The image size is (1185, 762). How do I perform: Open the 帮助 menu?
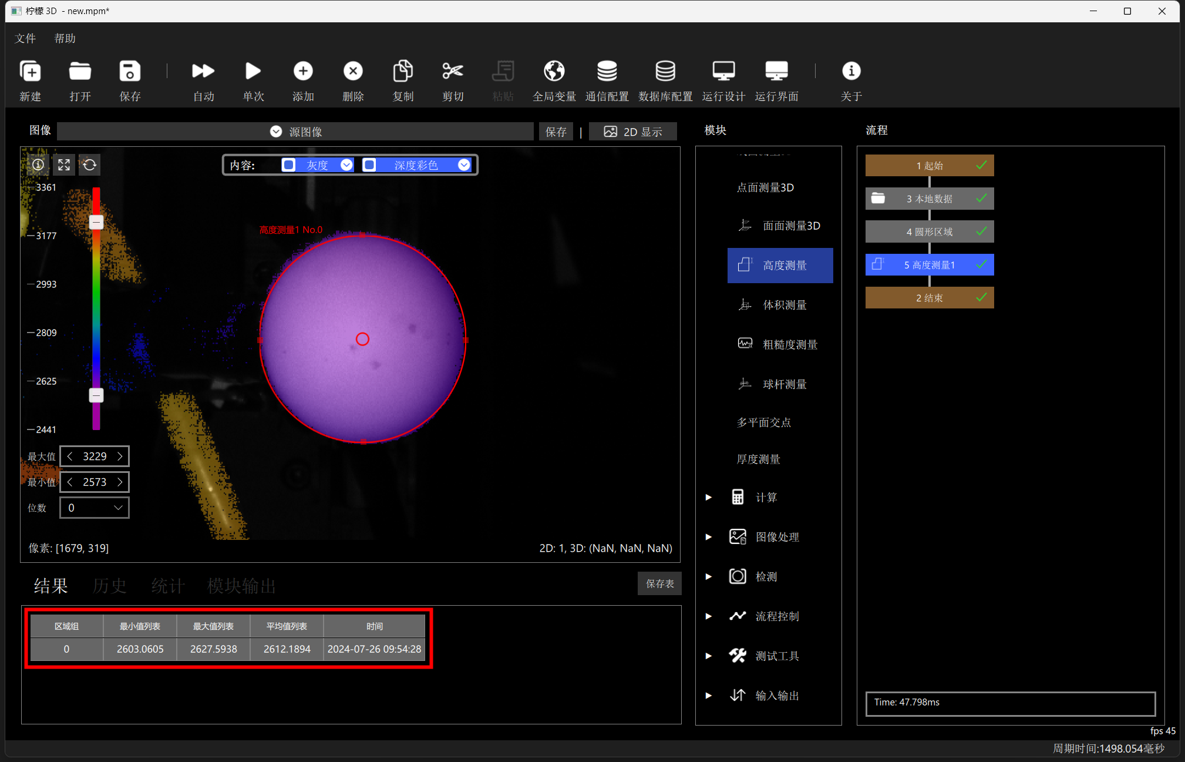click(65, 38)
